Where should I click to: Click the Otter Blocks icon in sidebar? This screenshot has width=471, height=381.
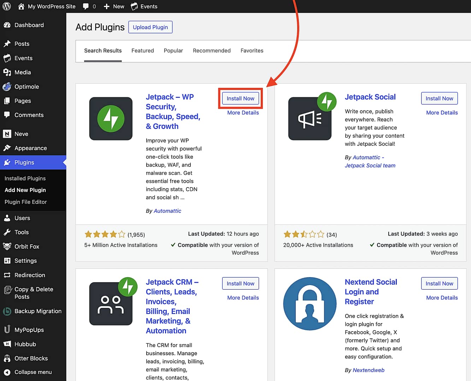click(7, 358)
